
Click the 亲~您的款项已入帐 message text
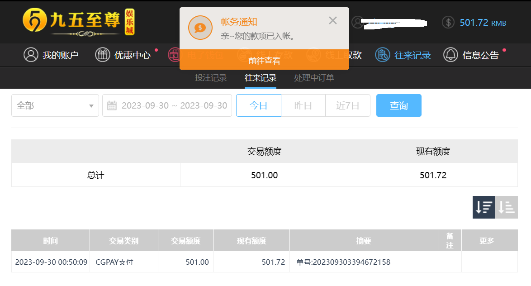coord(257,36)
